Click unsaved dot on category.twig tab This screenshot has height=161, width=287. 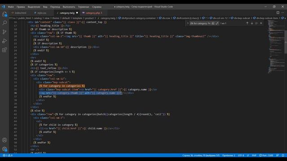pyautogui.click(x=77, y=13)
